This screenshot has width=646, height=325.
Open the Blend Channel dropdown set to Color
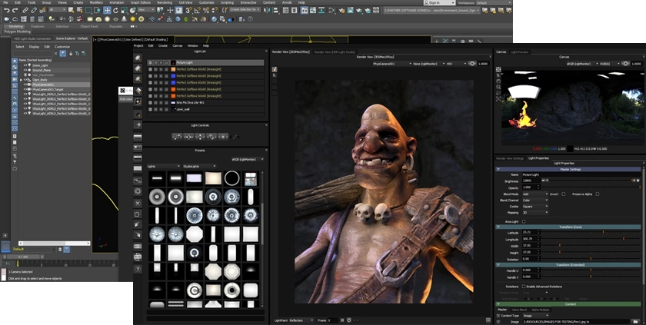click(535, 201)
